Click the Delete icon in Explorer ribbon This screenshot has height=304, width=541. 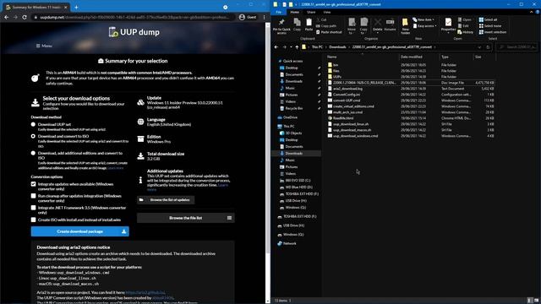click(378, 24)
